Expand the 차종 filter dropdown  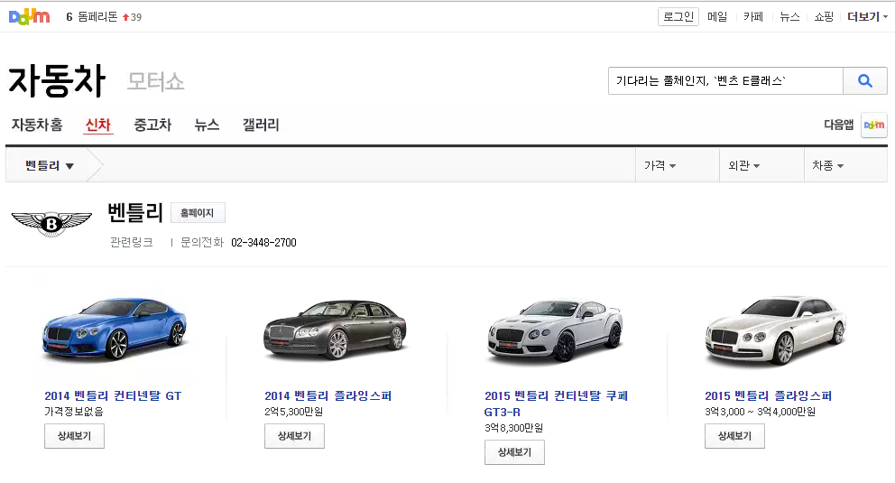tap(827, 166)
